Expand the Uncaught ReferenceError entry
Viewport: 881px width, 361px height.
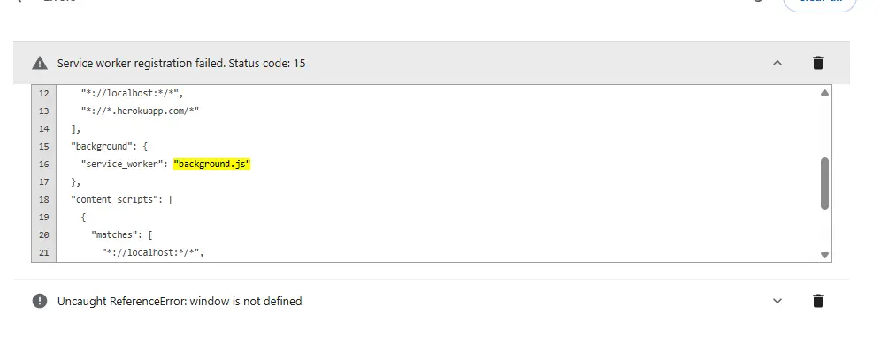778,301
